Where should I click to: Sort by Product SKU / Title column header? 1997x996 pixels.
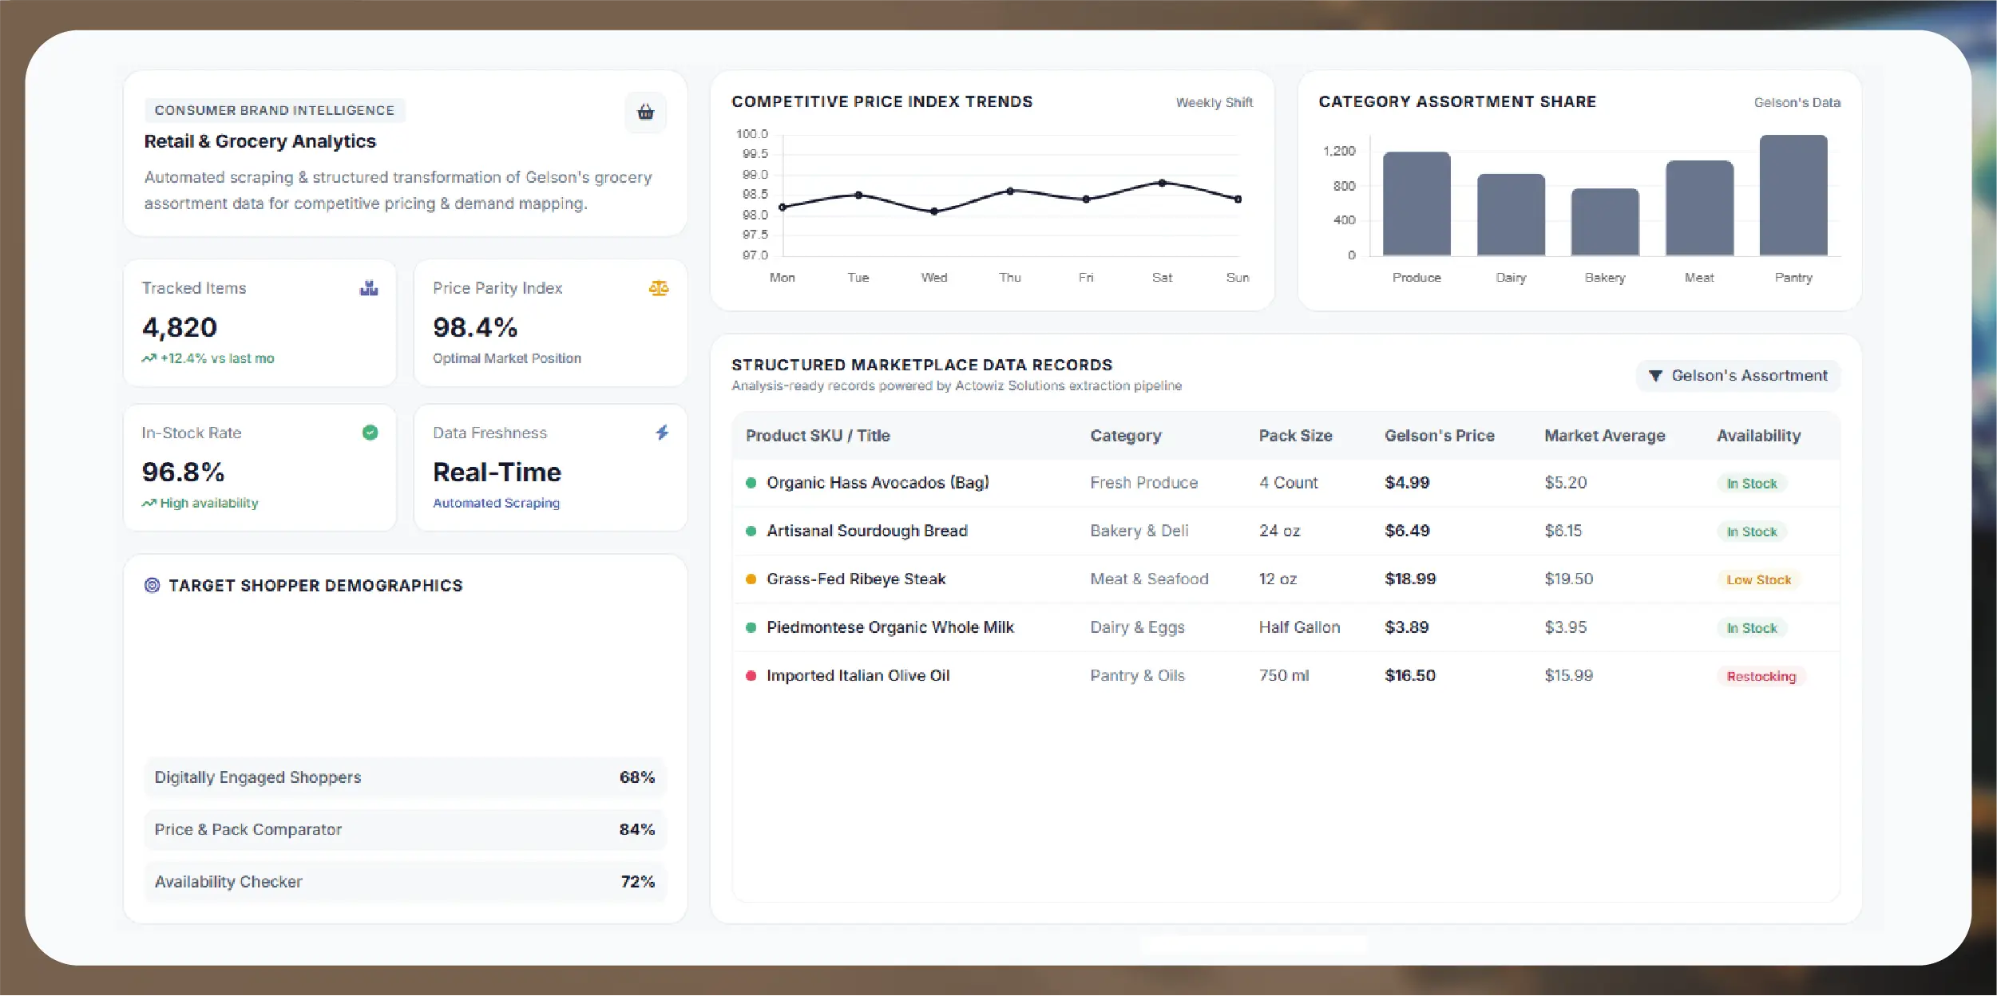818,436
